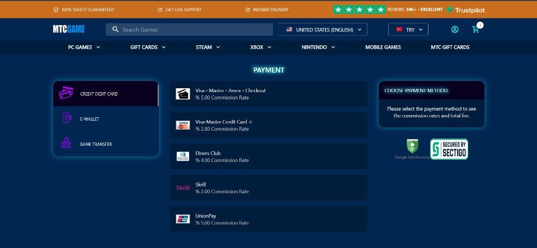Click the instant delivery icon
This screenshot has height=248, width=537.
click(x=248, y=9)
